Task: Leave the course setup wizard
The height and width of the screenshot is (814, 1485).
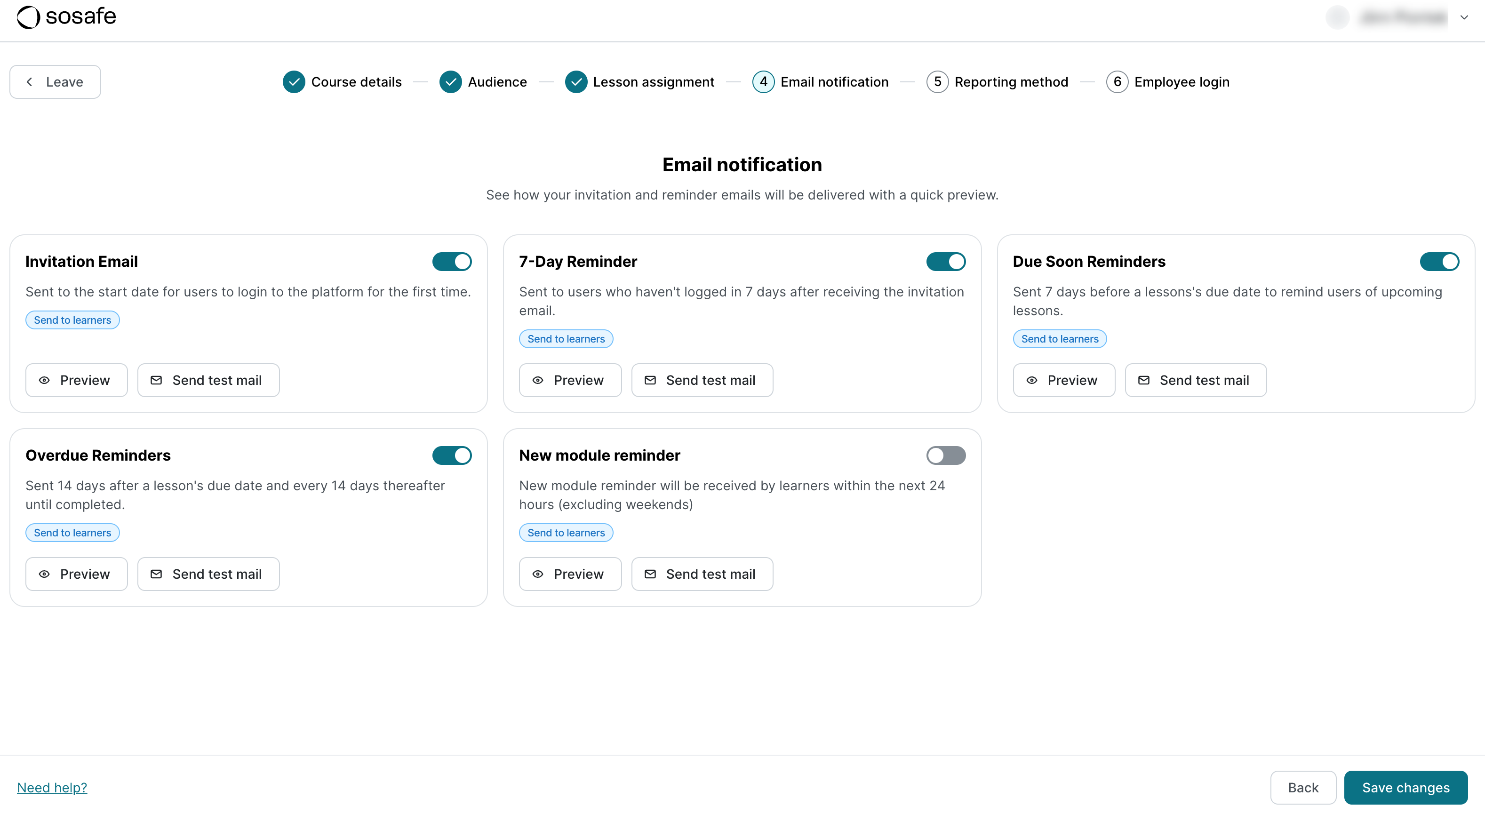Action: (56, 82)
